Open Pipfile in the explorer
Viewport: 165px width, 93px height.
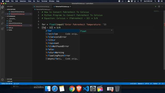coord(10,30)
